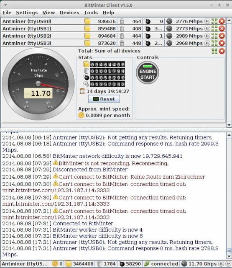
Task: Remove Antminer ttyUSB1 with red X
Action: tap(222, 28)
